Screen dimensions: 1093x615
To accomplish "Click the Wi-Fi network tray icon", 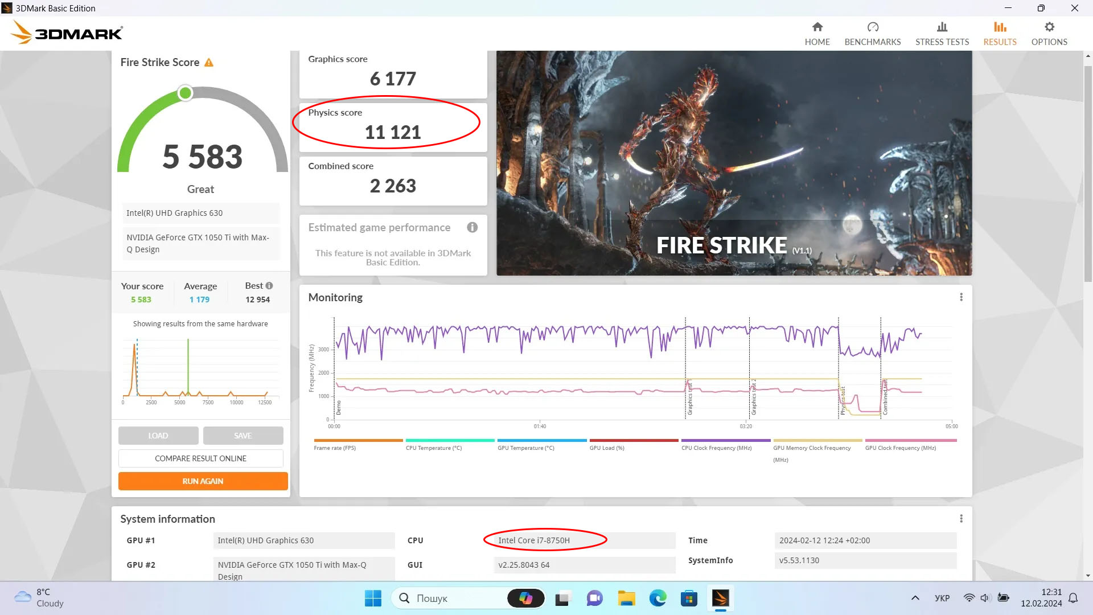I will point(969,598).
